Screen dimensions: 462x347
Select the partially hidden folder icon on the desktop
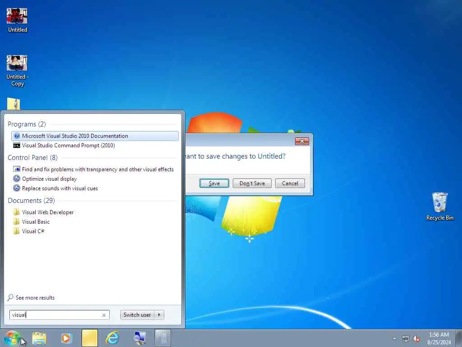14,103
